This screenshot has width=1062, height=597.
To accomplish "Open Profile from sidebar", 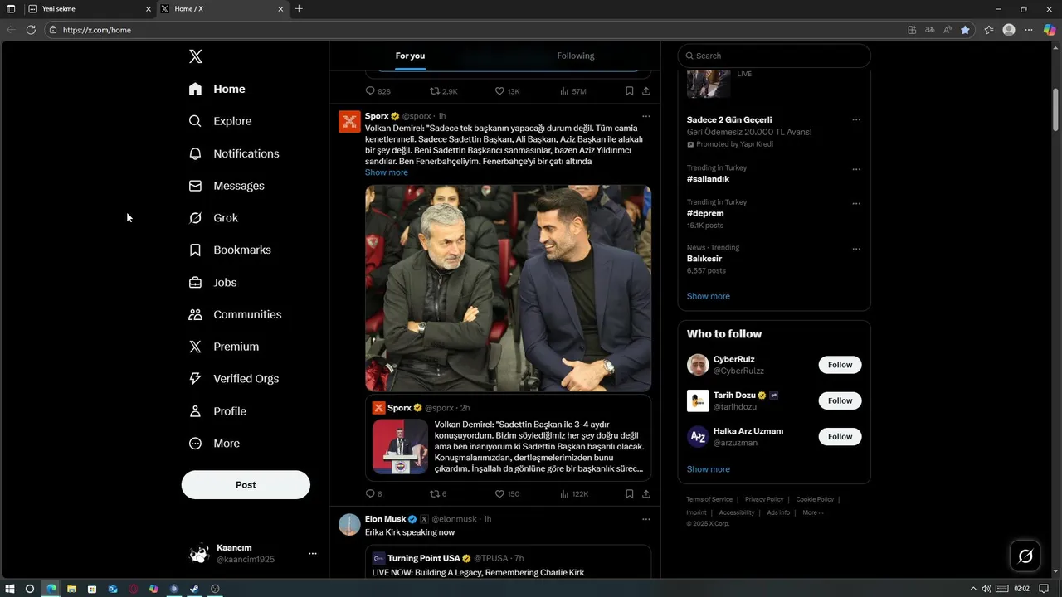I will coord(217,411).
